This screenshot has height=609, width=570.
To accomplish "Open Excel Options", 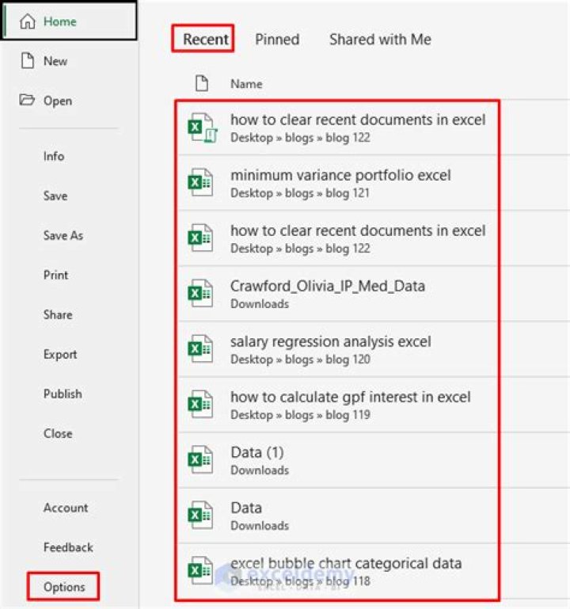I will 63,586.
